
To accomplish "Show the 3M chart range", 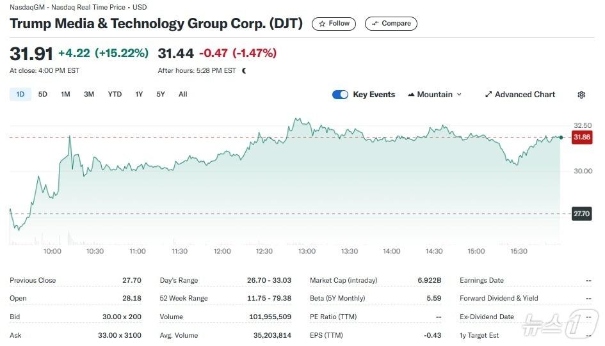I will [89, 94].
